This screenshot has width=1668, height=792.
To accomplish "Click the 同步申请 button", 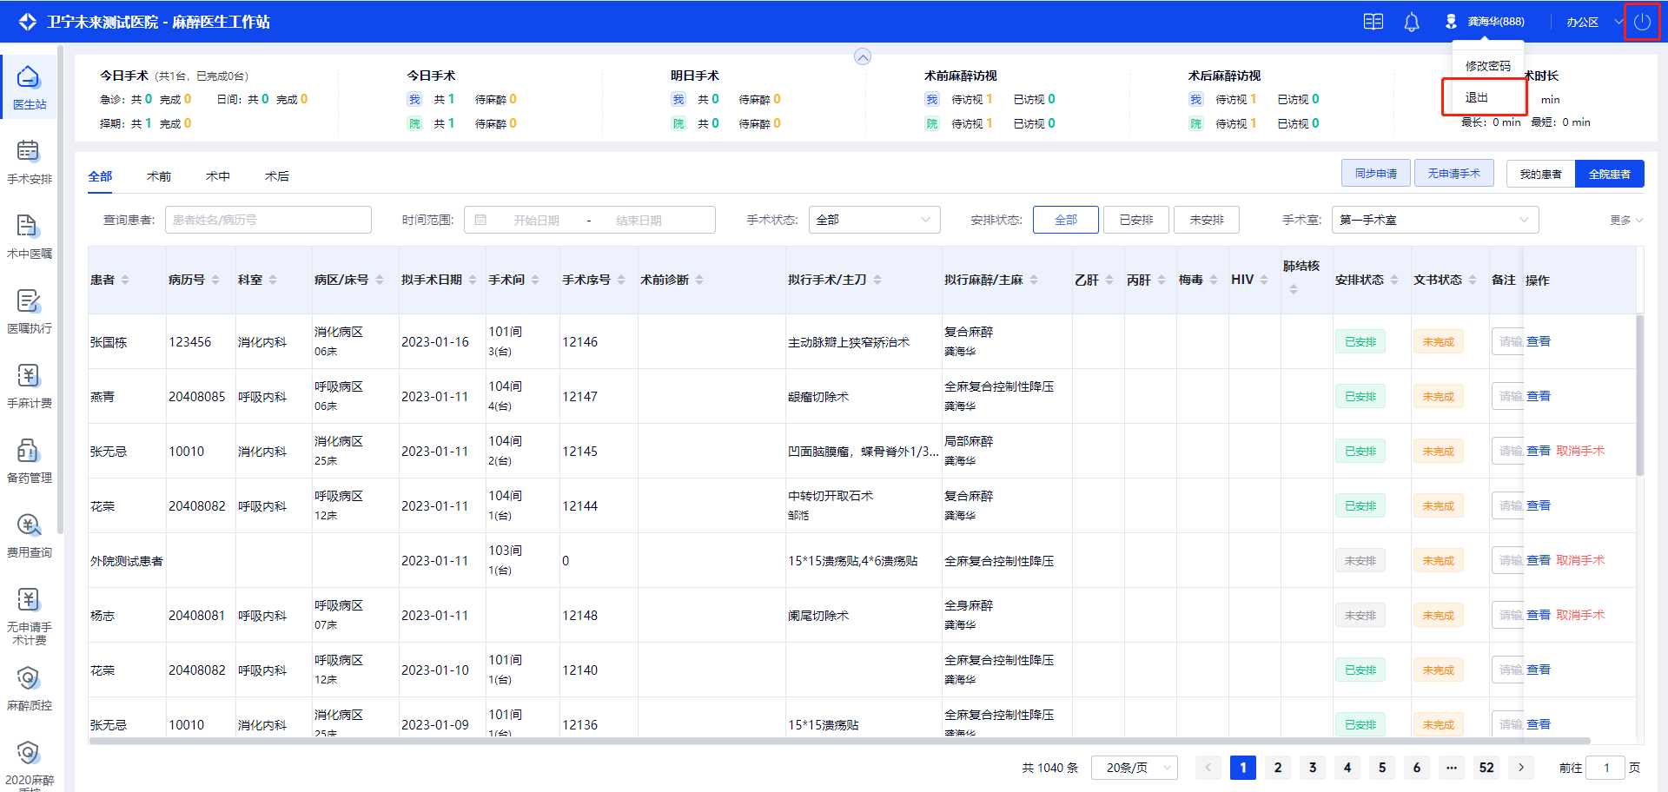I will tap(1375, 174).
